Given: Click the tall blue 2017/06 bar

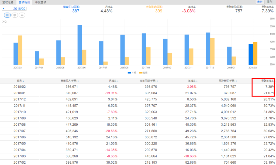Looking at the screenshot, I should 80,45.
